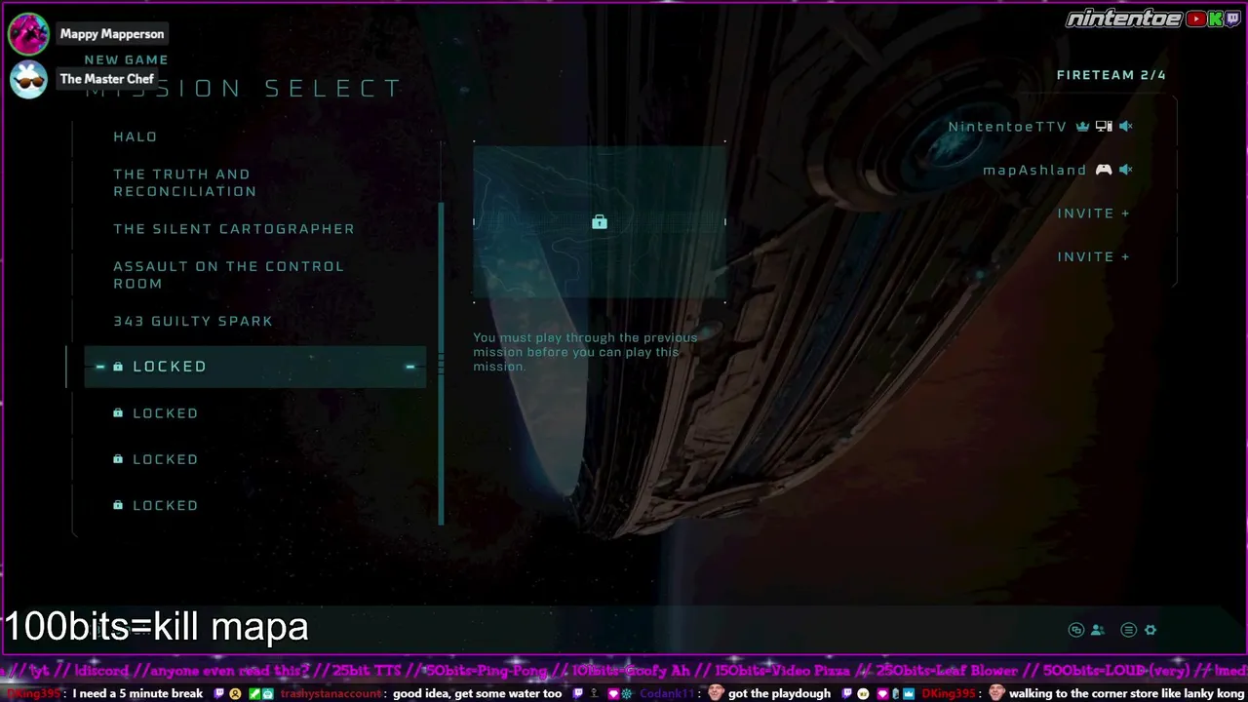The width and height of the screenshot is (1248, 702).
Task: Open the friends roster people icon
Action: tap(1098, 630)
